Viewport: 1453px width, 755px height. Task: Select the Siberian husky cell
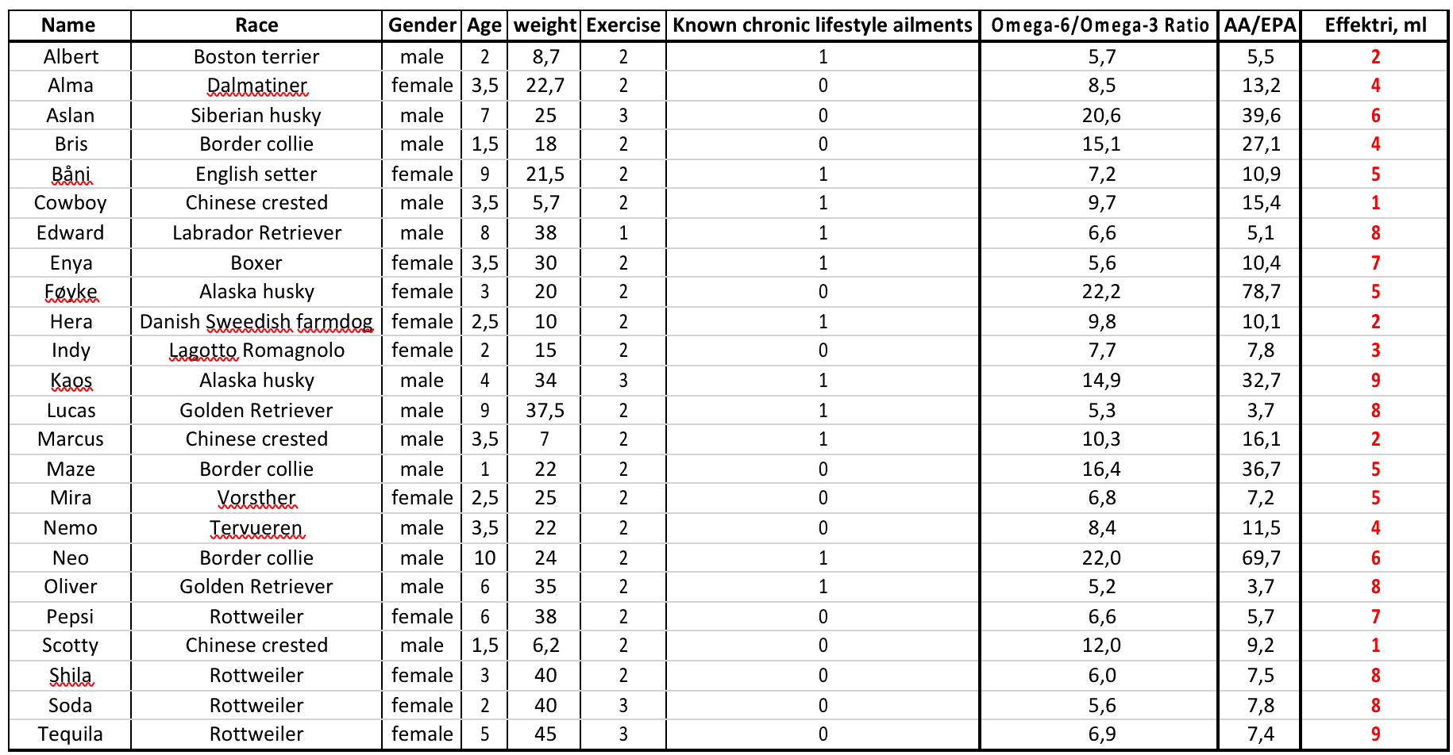(256, 116)
